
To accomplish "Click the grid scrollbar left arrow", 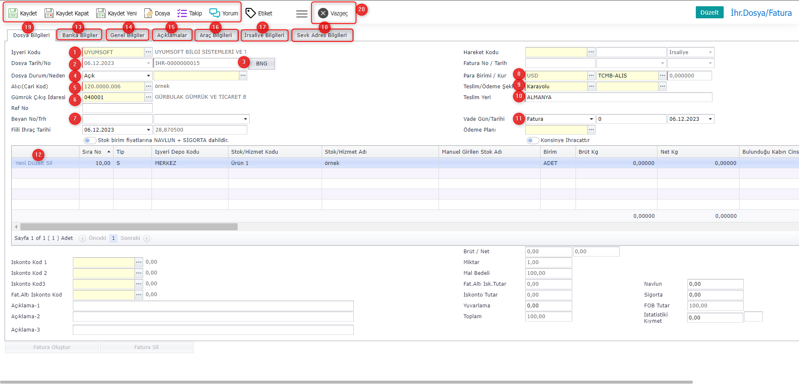I will tap(16, 227).
